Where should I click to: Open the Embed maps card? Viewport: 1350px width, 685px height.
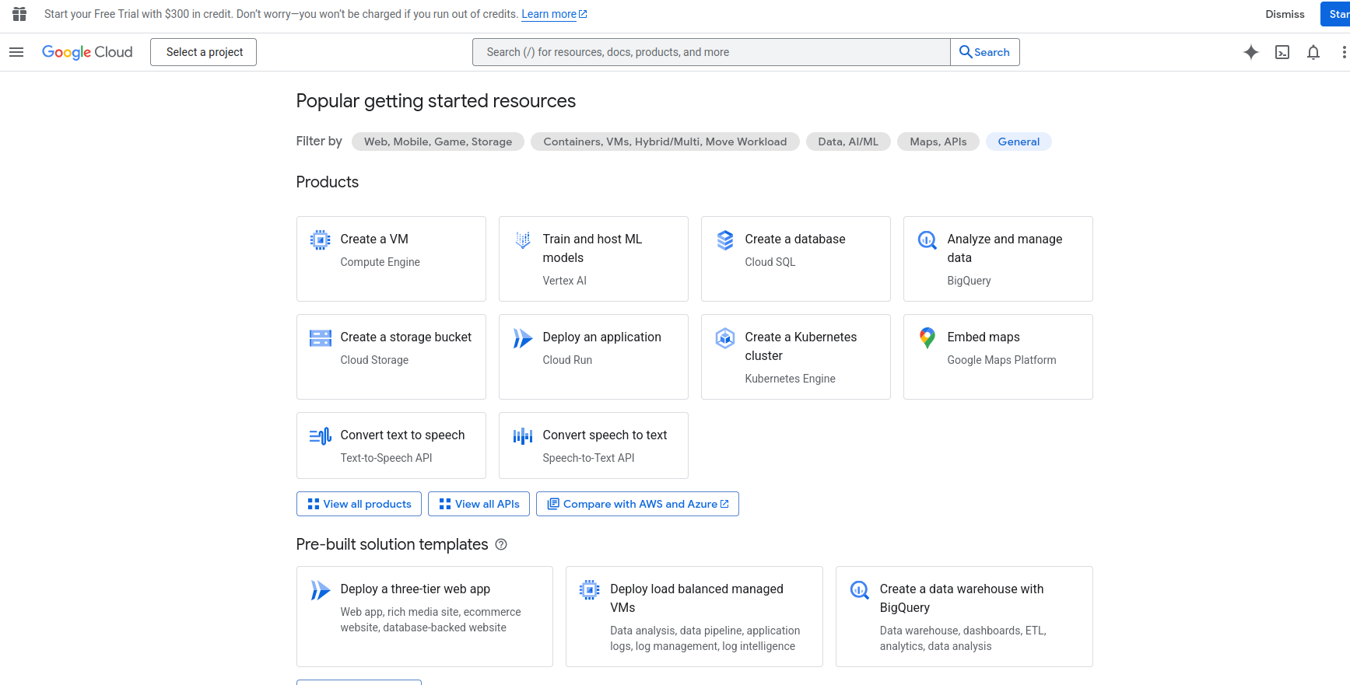(998, 357)
